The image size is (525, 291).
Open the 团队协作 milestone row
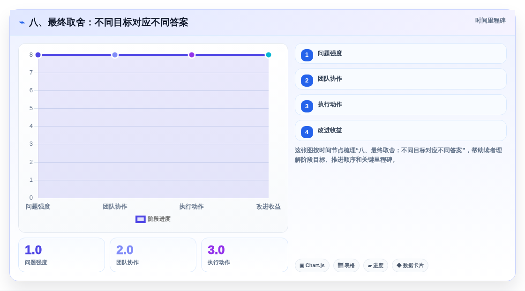point(401,79)
